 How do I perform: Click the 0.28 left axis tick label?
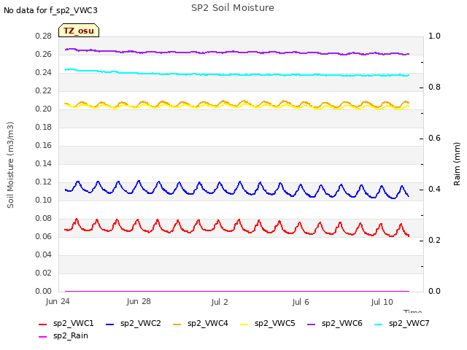pos(44,36)
